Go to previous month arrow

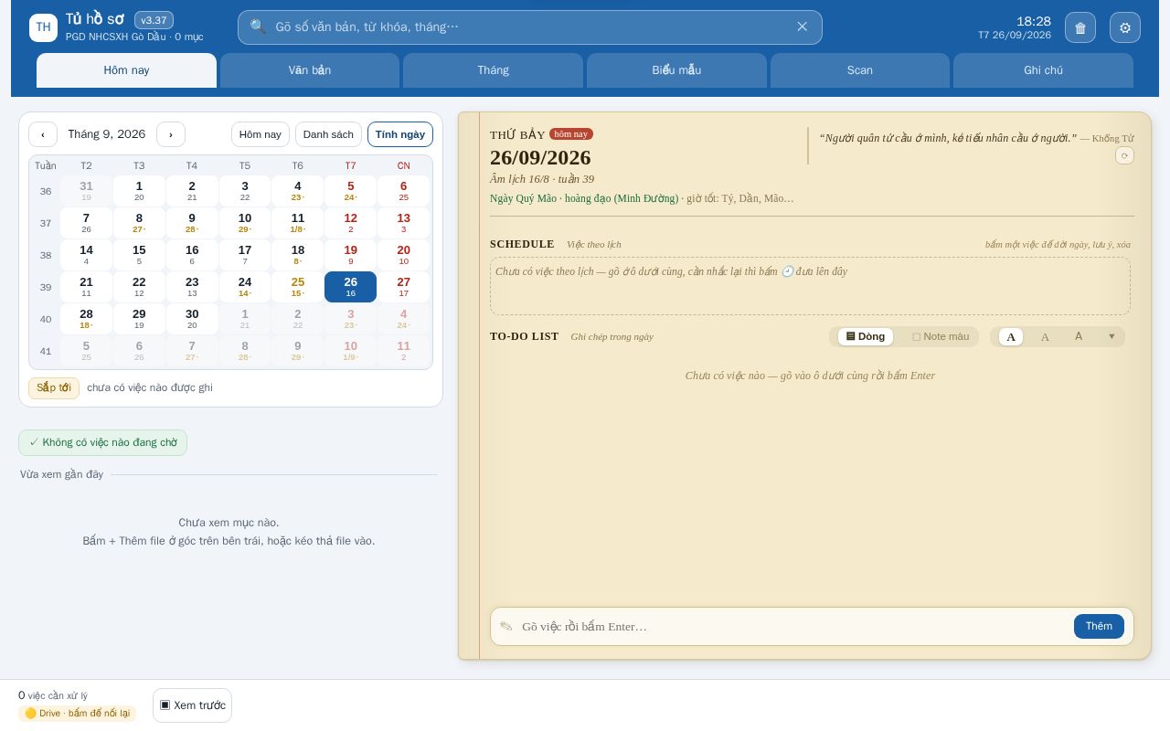[x=43, y=134]
